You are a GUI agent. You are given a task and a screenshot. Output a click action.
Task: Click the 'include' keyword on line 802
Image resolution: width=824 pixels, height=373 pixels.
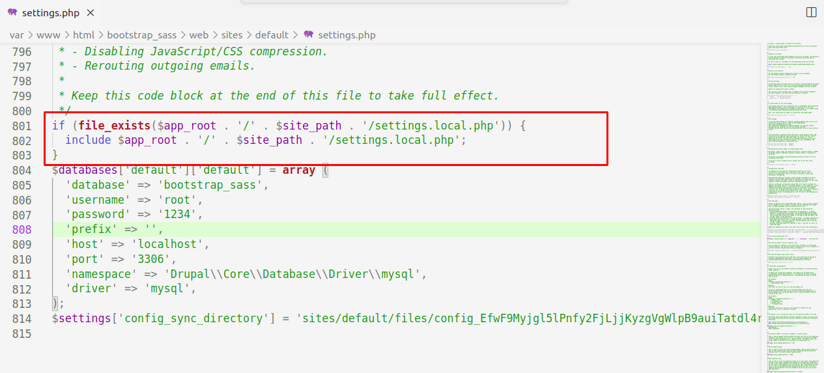click(x=88, y=140)
